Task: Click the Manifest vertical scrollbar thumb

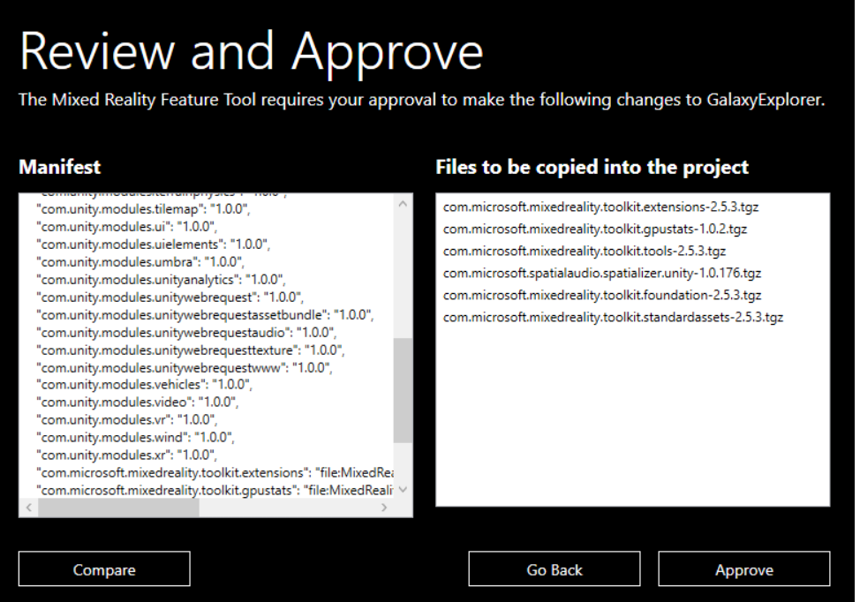Action: [404, 388]
